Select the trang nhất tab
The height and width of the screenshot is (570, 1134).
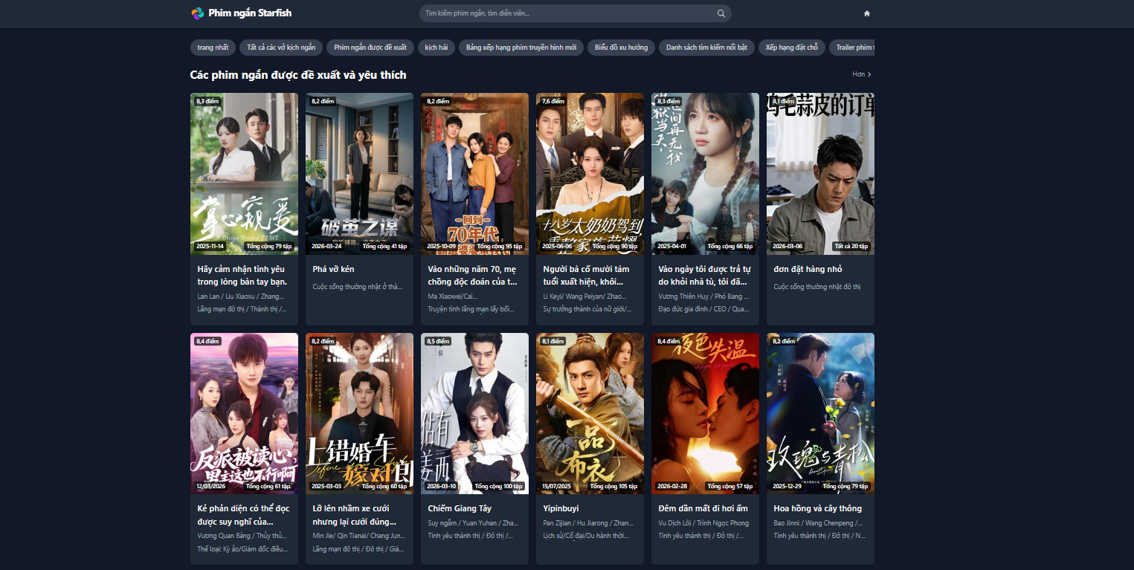tap(213, 48)
